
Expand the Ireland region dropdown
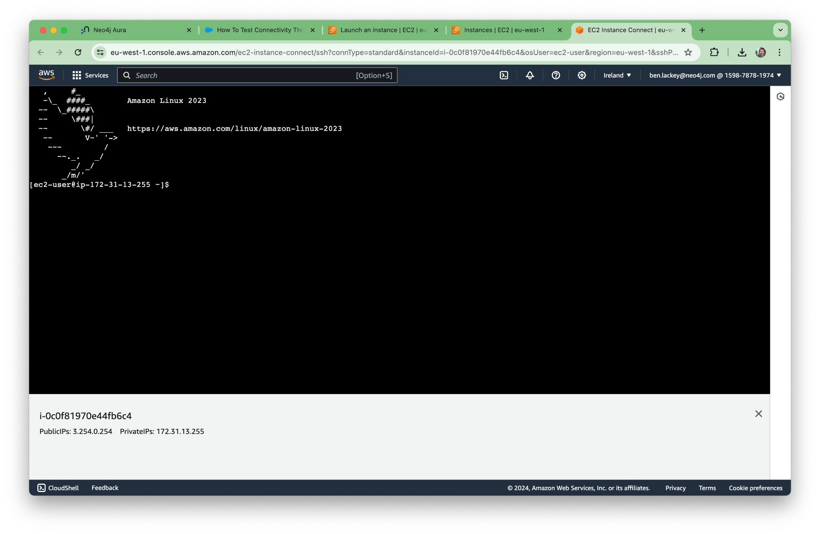(x=617, y=75)
